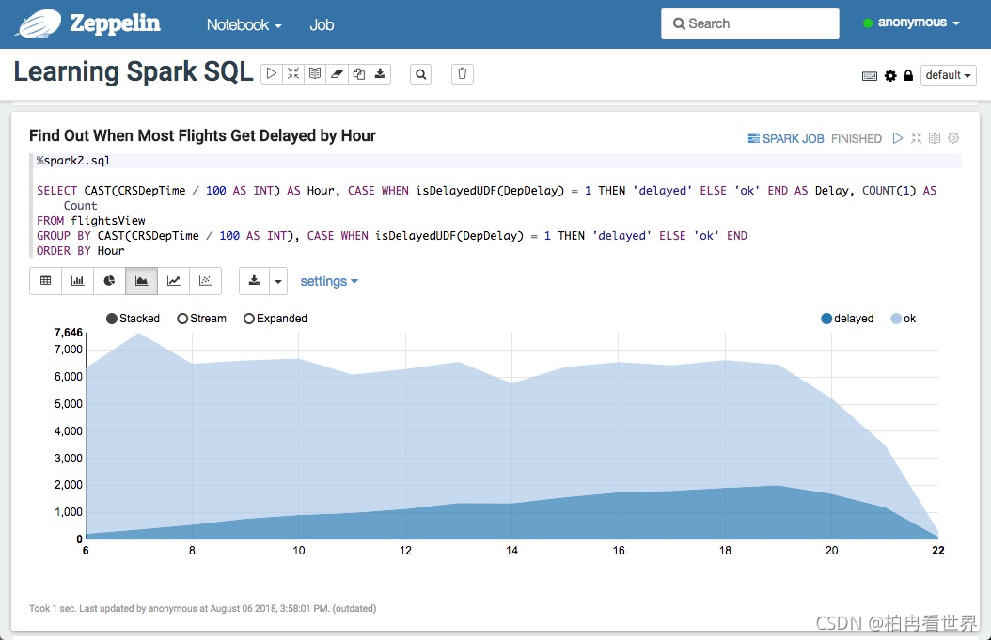Open paragraph settings gear
Screen dimensions: 991x640
coord(953,138)
